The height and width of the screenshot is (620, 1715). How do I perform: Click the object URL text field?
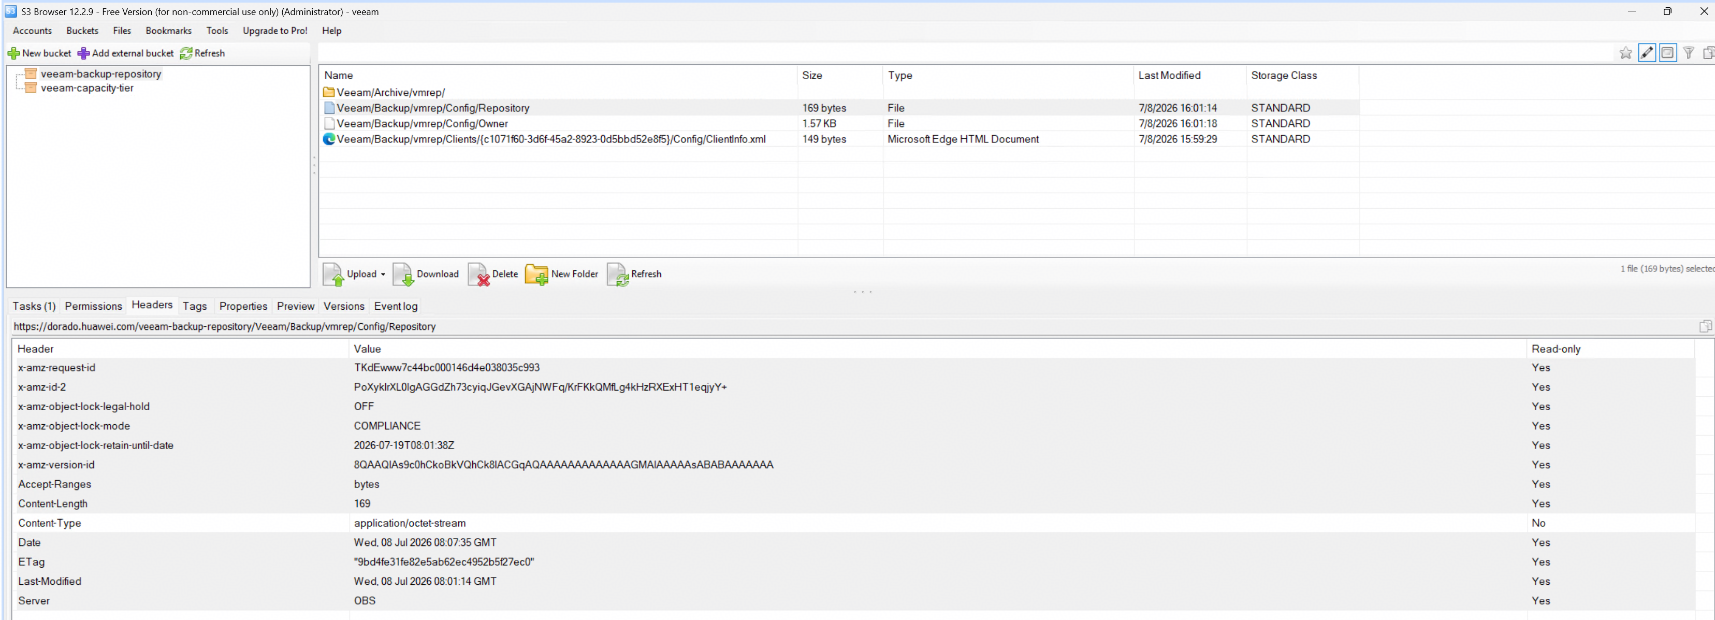[x=852, y=326]
